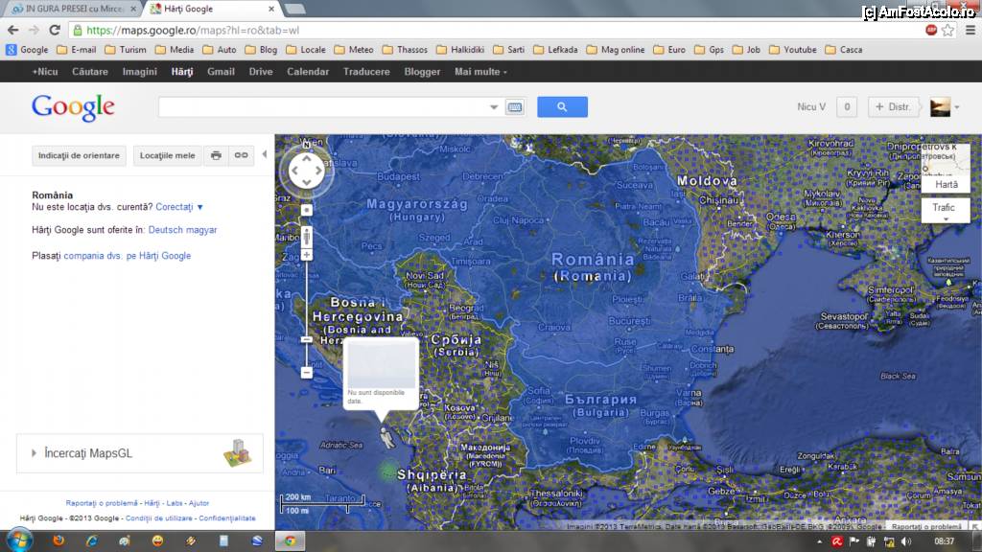Click the zoom out minus button
The width and height of the screenshot is (982, 552).
click(307, 372)
